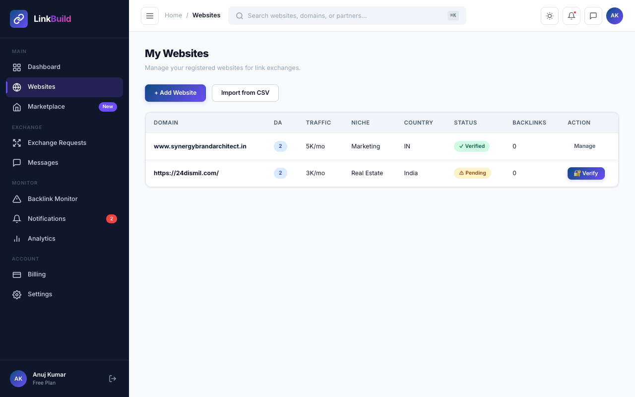Screen dimensions: 635x397
Task: Open Settings page
Action: (x=64, y=294)
